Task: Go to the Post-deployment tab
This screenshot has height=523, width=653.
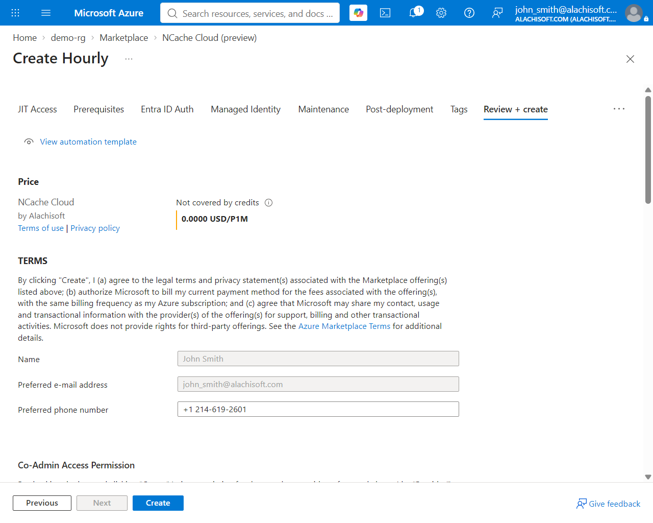Action: [399, 109]
